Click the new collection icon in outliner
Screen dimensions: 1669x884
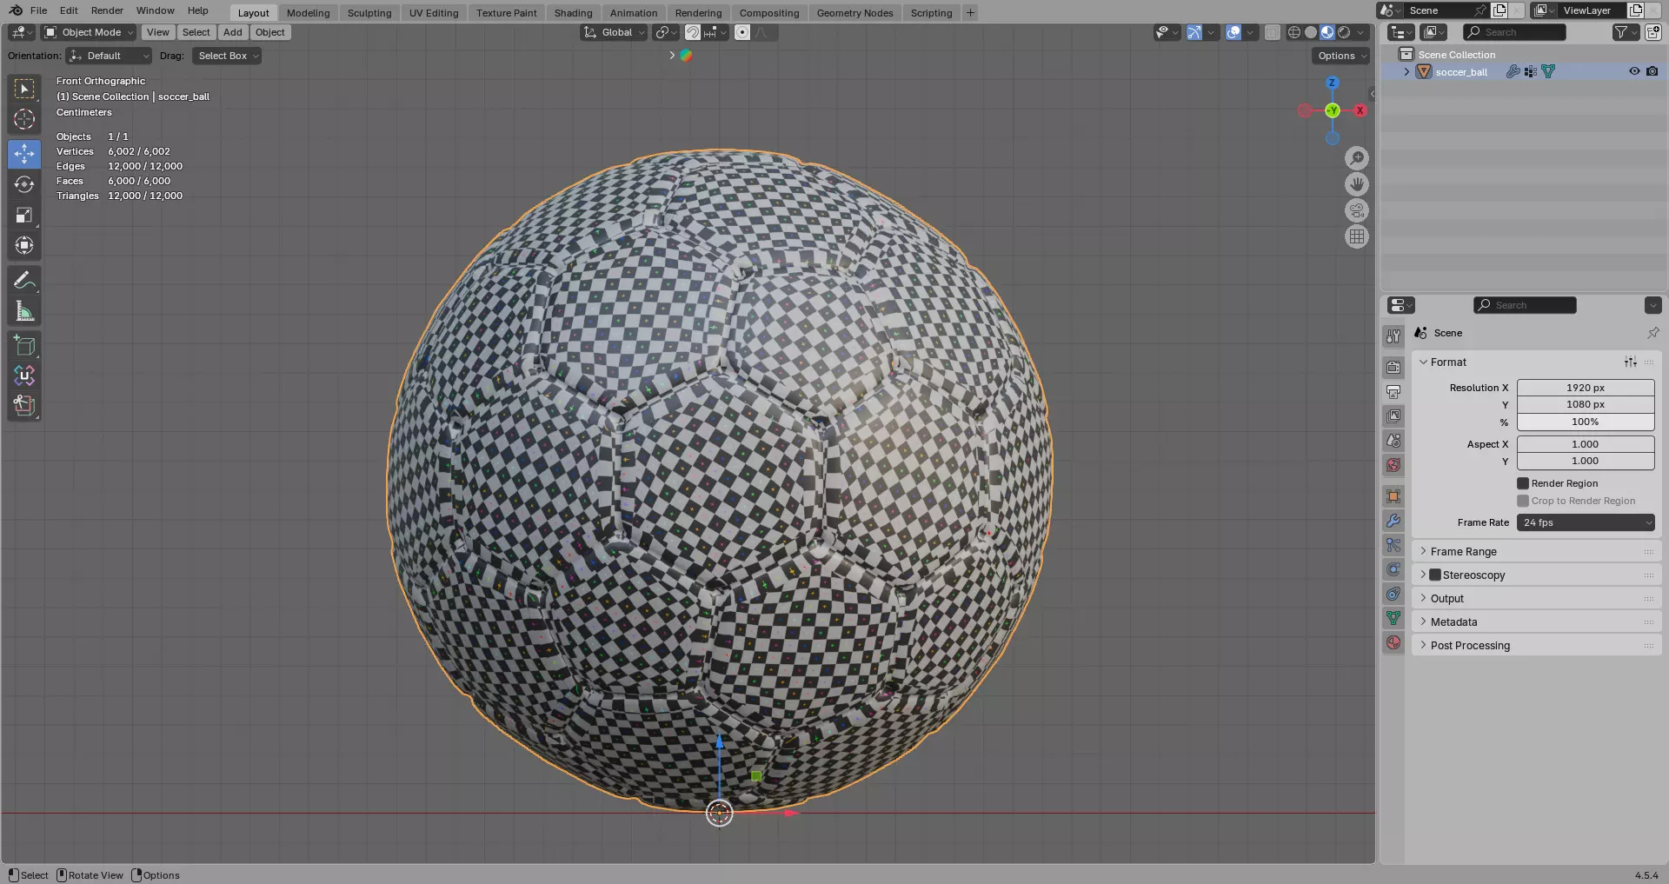tap(1652, 32)
